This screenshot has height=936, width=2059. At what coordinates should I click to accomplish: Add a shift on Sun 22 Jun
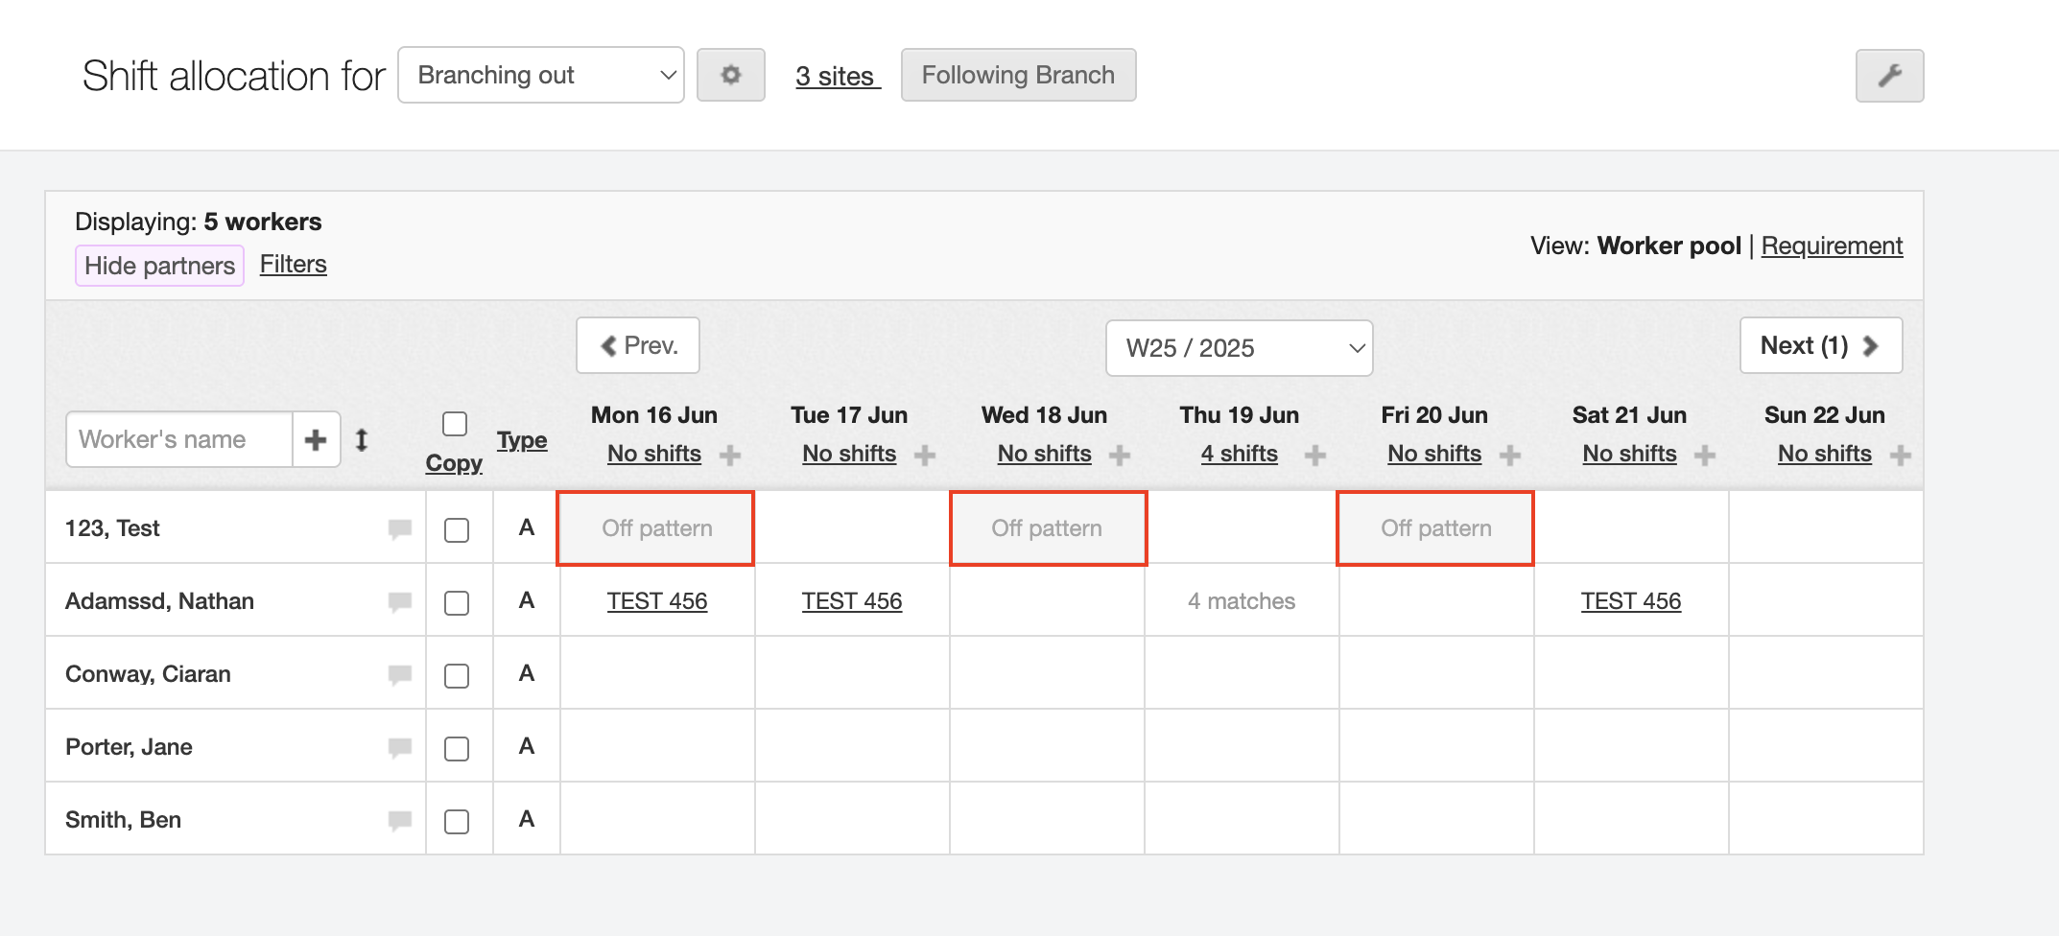click(x=1900, y=456)
